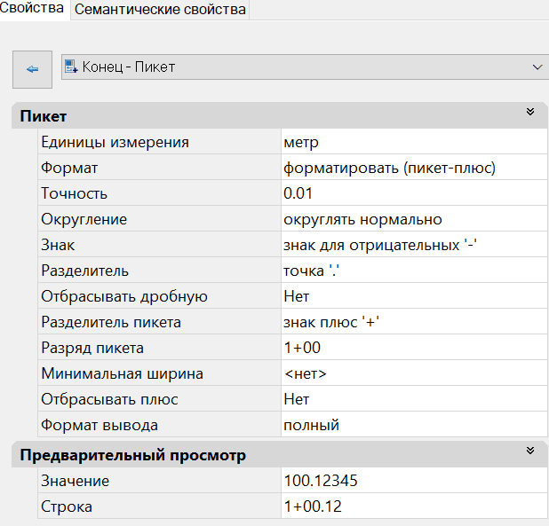The width and height of the screenshot is (549, 526).
Task: Click the Формат value field
Action: pos(413,168)
